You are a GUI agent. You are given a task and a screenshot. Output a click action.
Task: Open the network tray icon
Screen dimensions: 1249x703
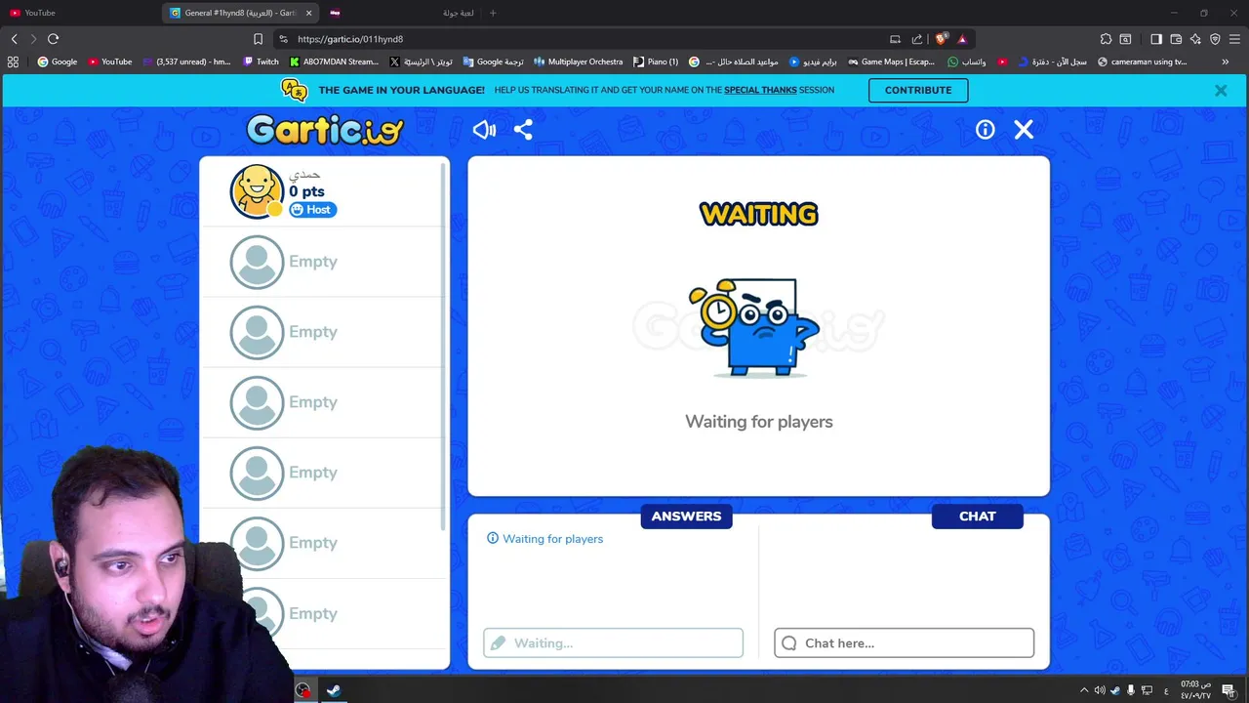(x=1148, y=690)
